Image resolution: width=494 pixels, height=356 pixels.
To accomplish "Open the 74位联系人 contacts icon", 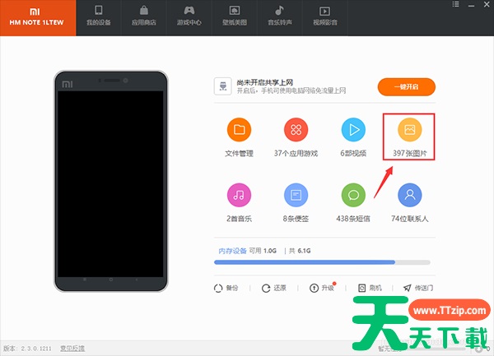I will [409, 196].
